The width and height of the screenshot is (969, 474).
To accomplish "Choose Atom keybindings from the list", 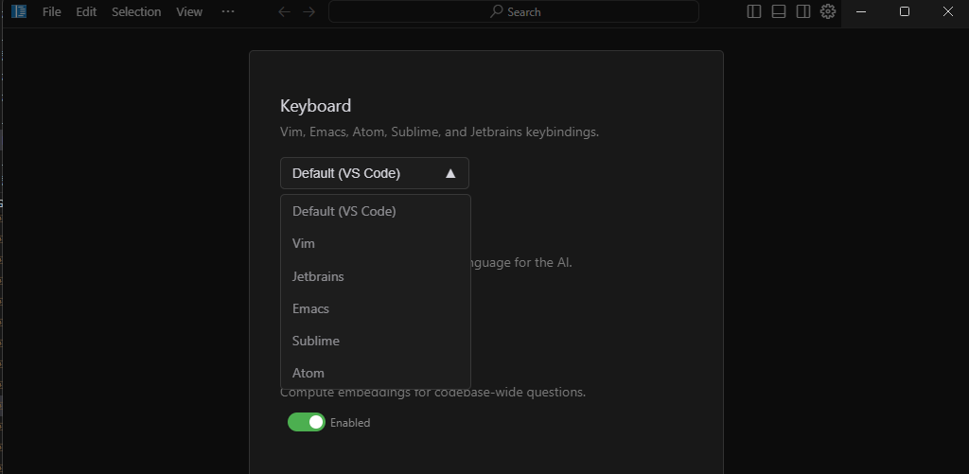I will (308, 373).
